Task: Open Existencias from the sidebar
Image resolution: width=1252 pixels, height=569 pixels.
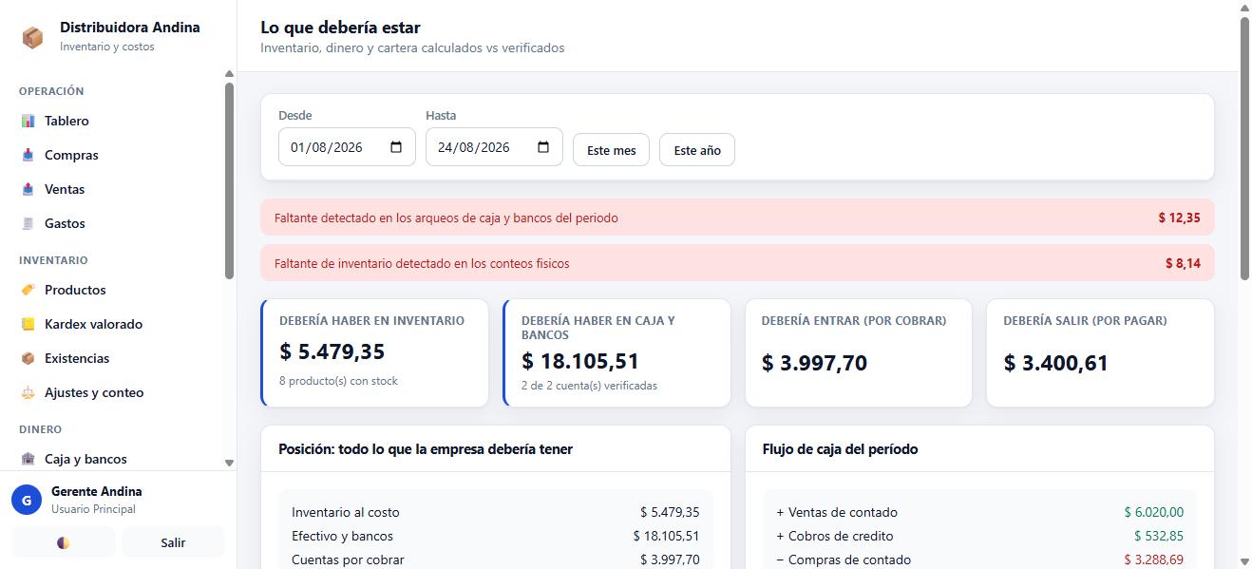Action: pos(113,358)
